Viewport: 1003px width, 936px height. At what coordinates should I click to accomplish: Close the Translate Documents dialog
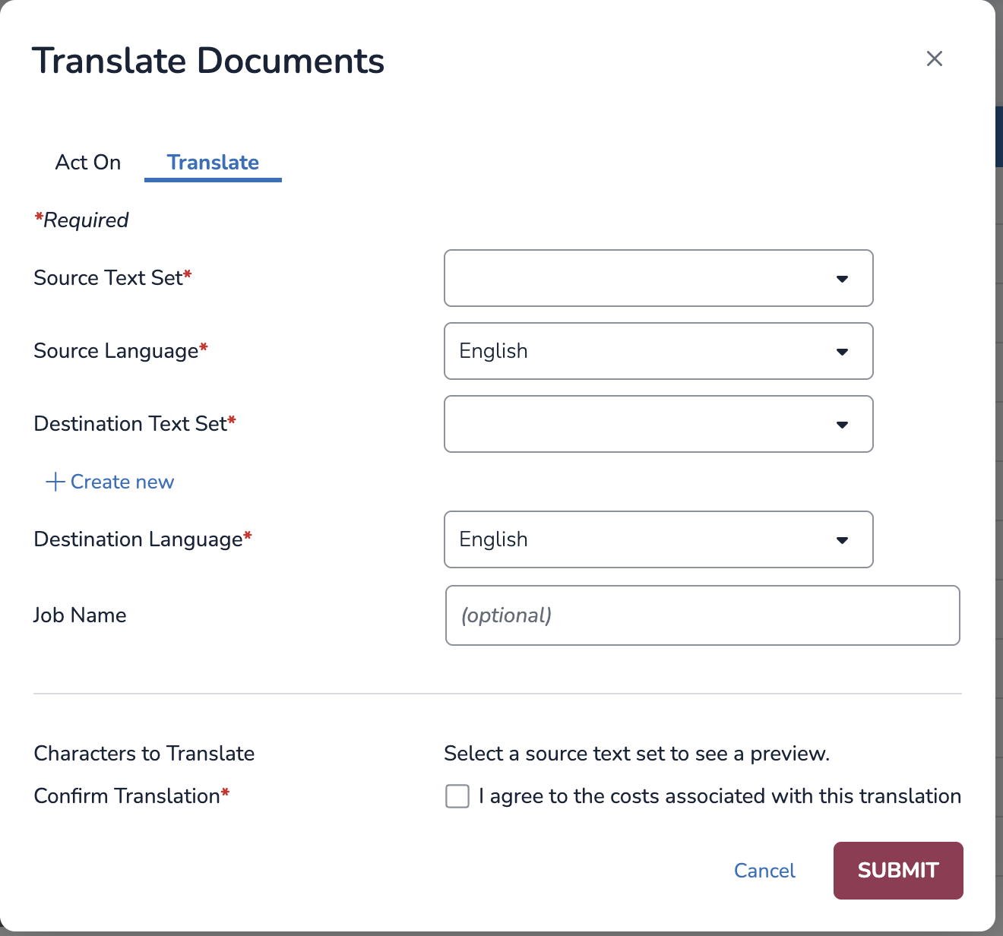pyautogui.click(x=935, y=58)
